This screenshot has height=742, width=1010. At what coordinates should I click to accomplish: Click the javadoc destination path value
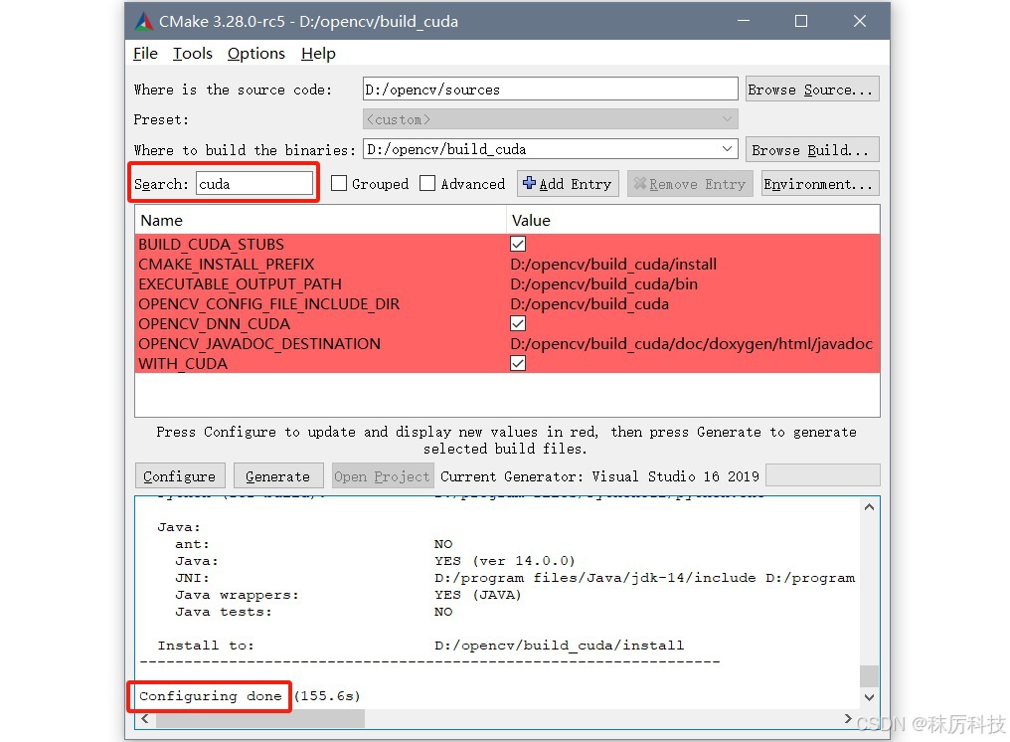[691, 344]
